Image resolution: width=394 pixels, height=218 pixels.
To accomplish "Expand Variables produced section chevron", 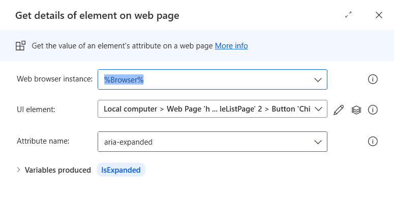I will (19, 170).
